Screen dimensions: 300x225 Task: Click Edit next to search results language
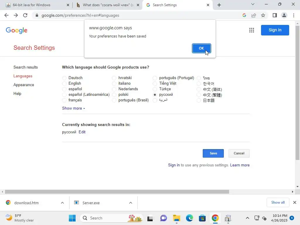click(82, 132)
